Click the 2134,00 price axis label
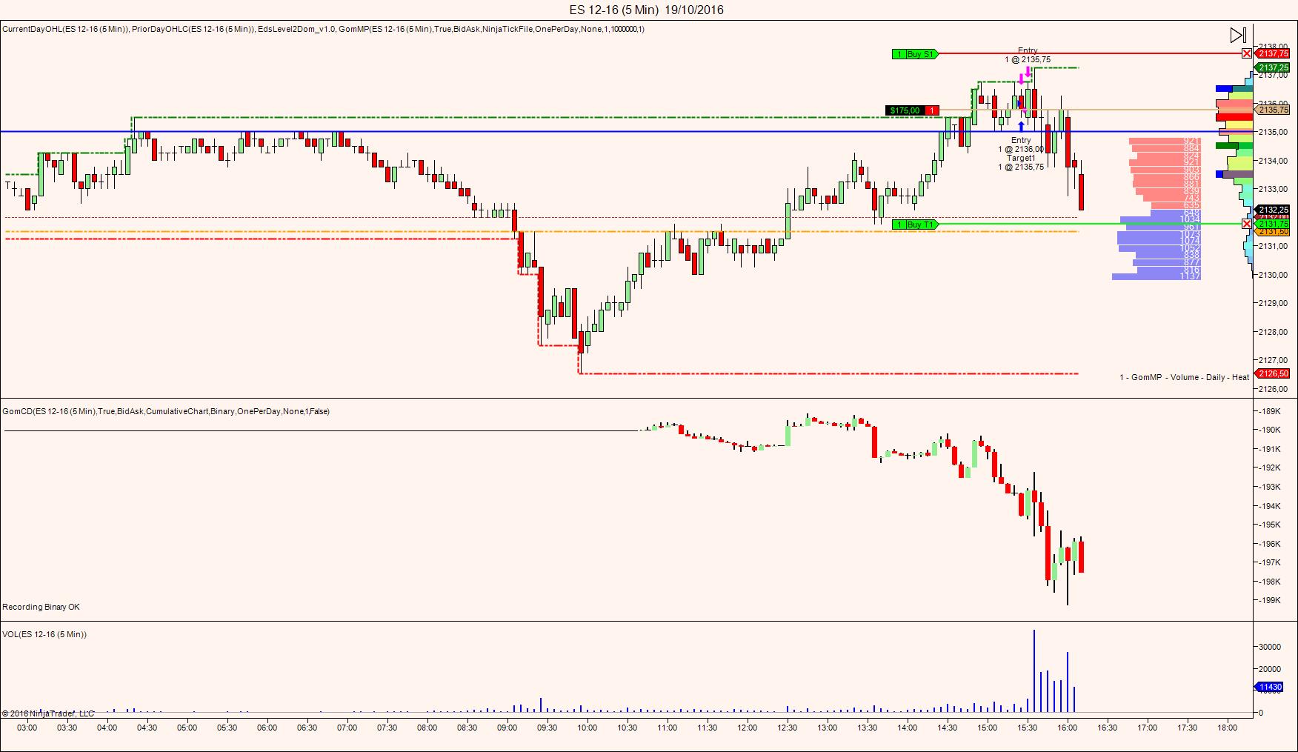 coord(1273,161)
